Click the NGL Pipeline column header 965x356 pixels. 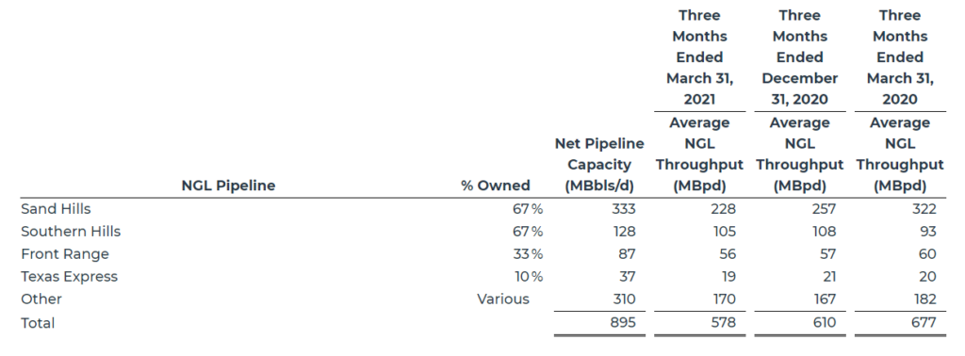point(228,186)
